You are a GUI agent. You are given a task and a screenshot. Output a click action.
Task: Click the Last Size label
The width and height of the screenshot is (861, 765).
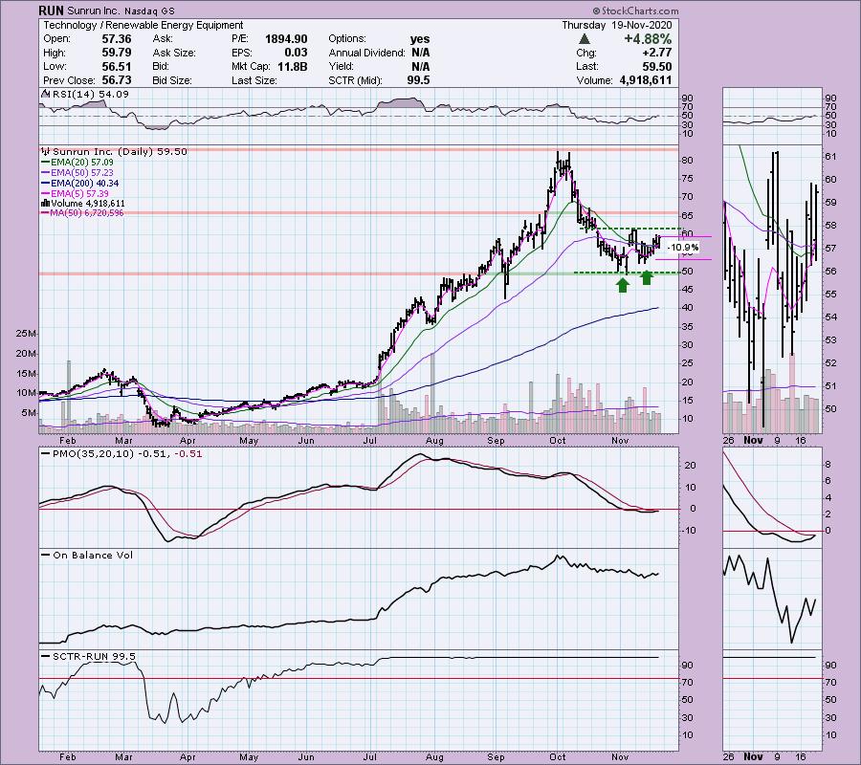pyautogui.click(x=254, y=80)
